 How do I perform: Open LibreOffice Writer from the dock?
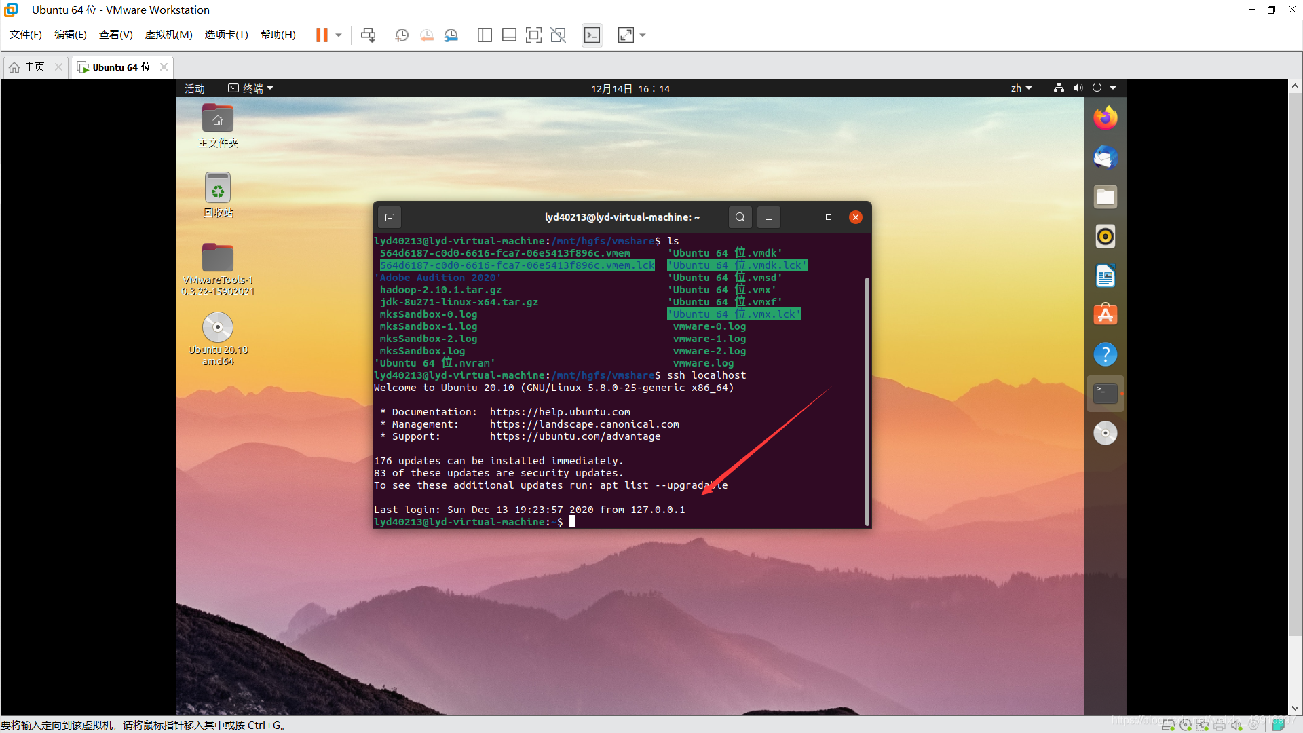pos(1106,276)
